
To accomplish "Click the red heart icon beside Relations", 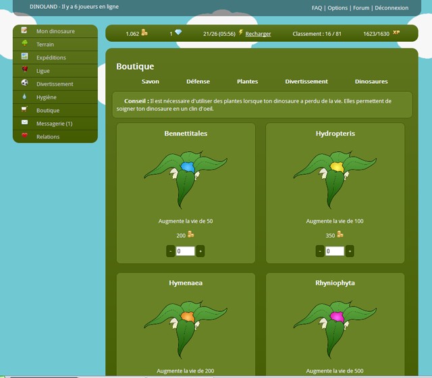I will coord(24,135).
